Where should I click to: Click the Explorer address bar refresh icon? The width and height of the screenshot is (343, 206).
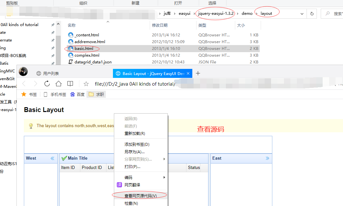point(312,14)
